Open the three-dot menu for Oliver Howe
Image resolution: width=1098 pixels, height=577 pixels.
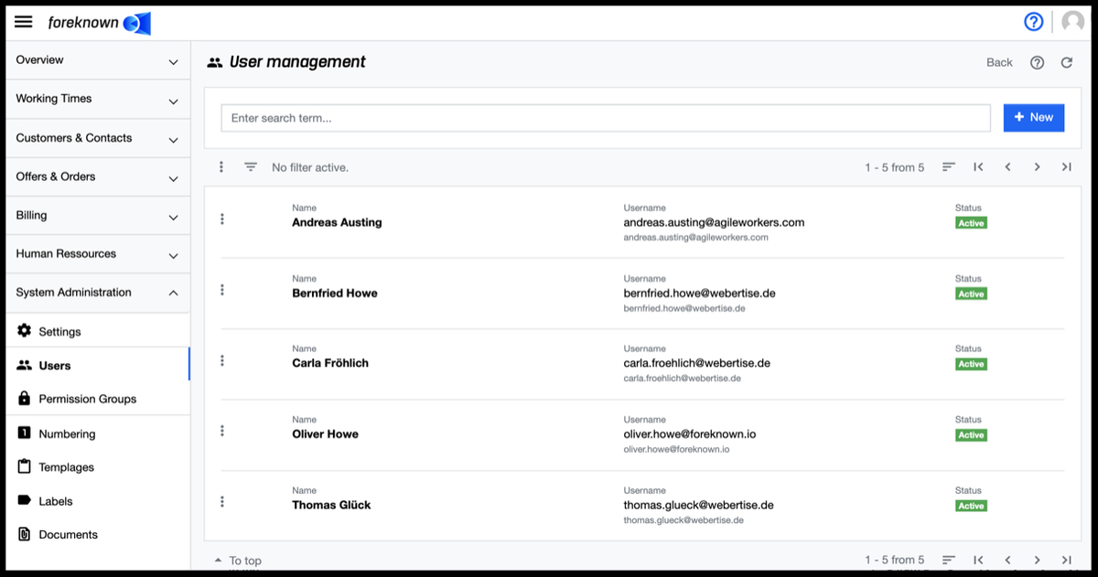[222, 431]
